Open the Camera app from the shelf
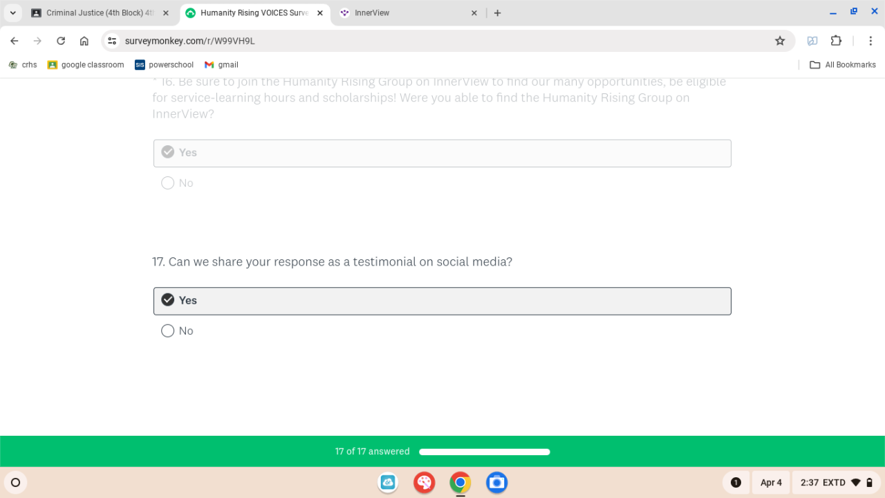 pos(496,482)
